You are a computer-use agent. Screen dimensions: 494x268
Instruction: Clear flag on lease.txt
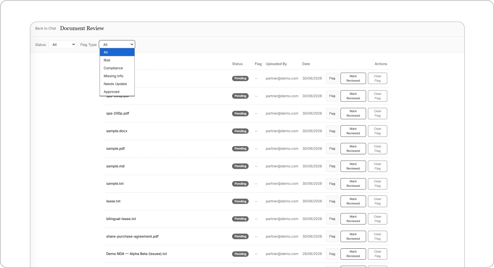pos(378,201)
